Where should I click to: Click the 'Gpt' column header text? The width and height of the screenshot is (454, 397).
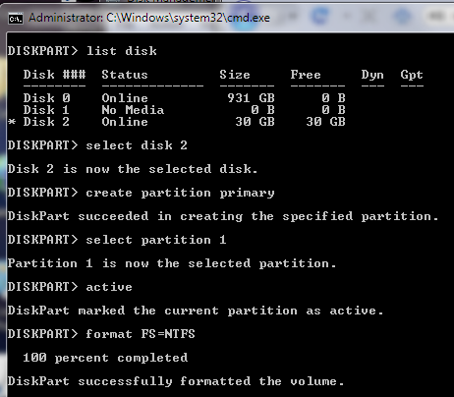(412, 75)
